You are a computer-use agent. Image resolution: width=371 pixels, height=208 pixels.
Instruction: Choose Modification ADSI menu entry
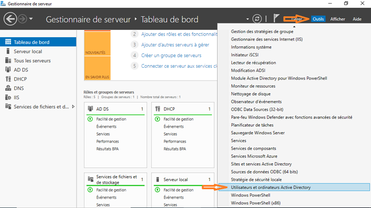click(248, 70)
